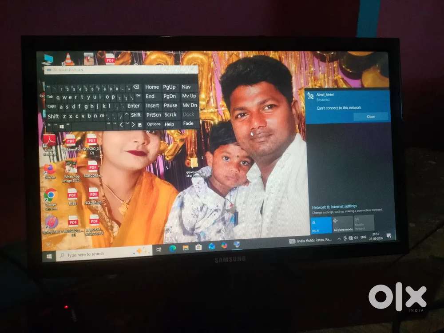Show hidden tray icons chevron
Image resolution: width=444 pixels, height=333 pixels.
coord(339,239)
